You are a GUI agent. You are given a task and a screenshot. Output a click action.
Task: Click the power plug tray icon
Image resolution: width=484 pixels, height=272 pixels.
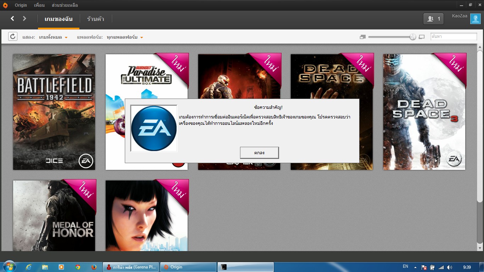click(433, 267)
